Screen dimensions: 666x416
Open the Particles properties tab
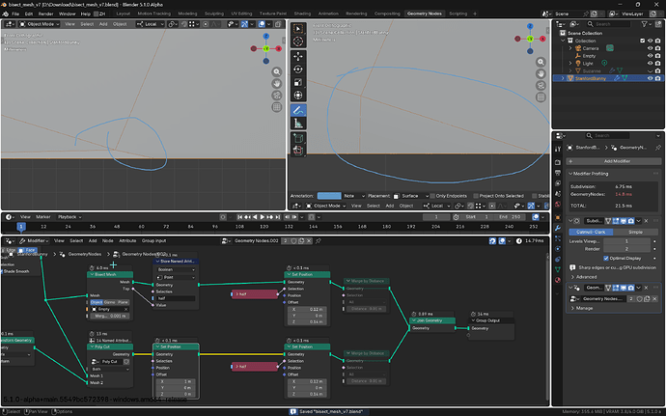558,238
